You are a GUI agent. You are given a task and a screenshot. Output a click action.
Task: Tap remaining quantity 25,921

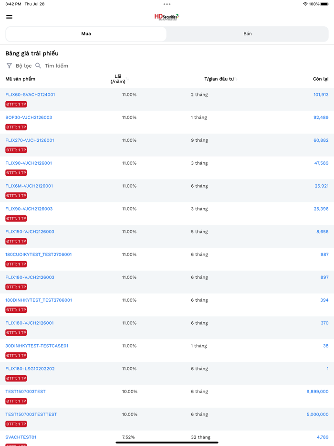point(322,186)
